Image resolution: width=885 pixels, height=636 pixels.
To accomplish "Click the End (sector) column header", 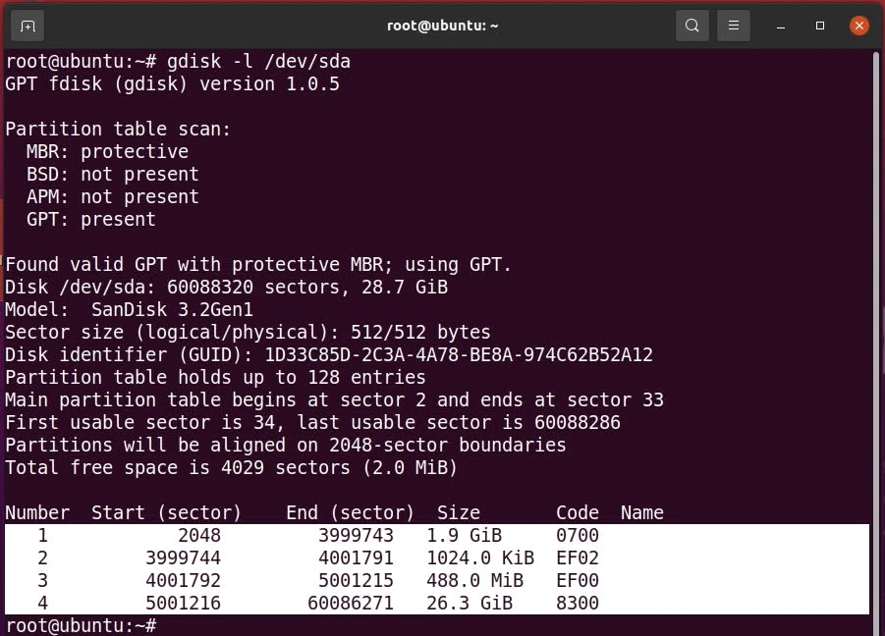I will tap(350, 512).
